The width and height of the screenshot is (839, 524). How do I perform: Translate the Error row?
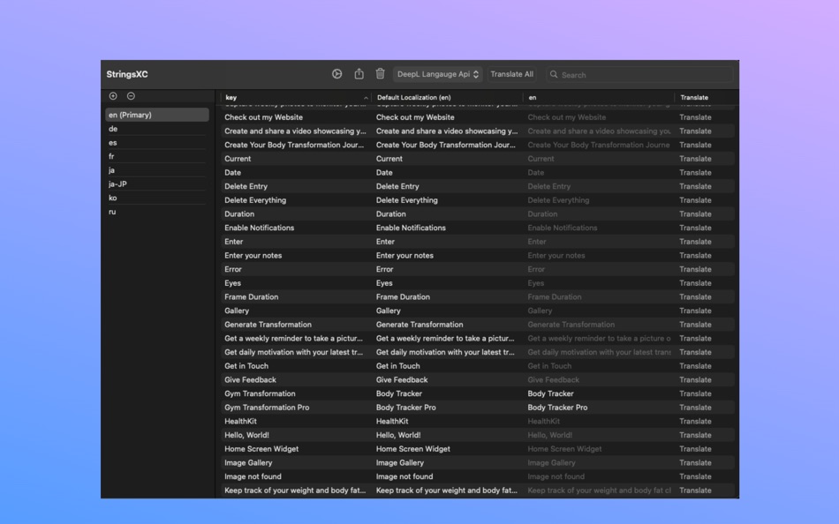pos(695,269)
